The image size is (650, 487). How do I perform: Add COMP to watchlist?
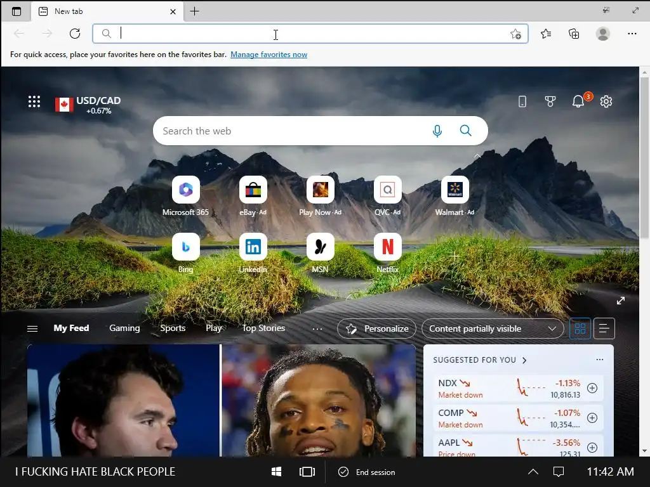coord(592,418)
